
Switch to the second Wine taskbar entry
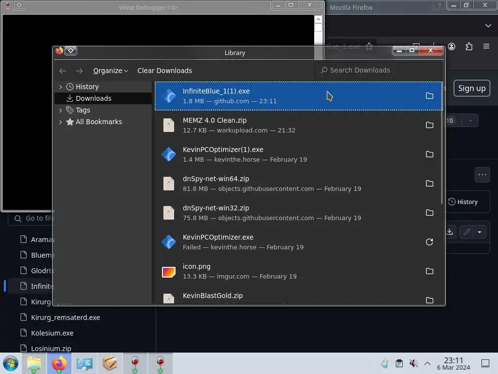(x=160, y=363)
